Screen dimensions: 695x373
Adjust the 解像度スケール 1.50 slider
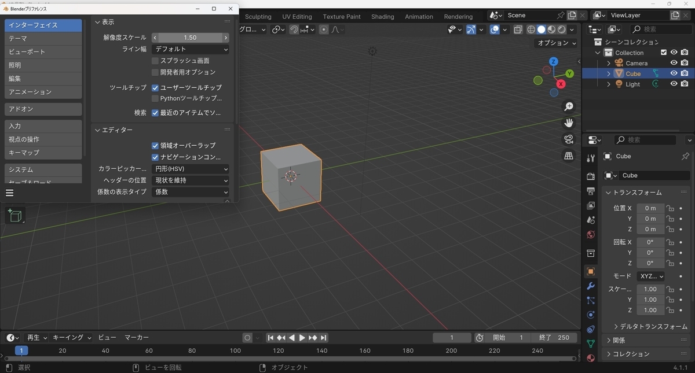[191, 38]
